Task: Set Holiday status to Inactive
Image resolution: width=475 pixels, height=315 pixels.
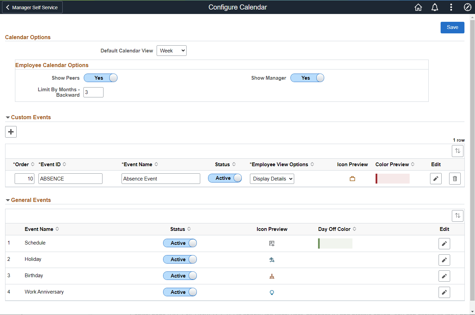Action: pos(180,259)
